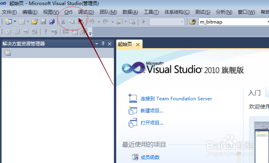The width and height of the screenshot is (269, 163).
Task: Open the 窗口(W) menu
Action: (x=246, y=12)
